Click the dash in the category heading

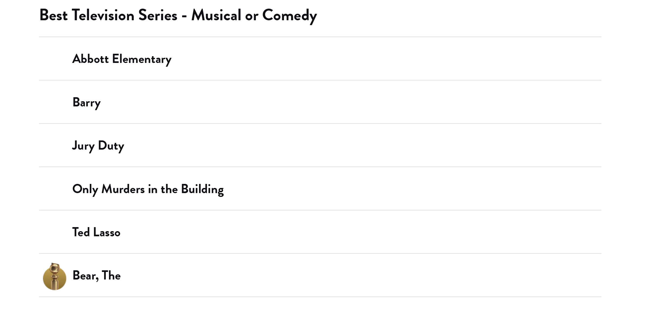pos(184,16)
